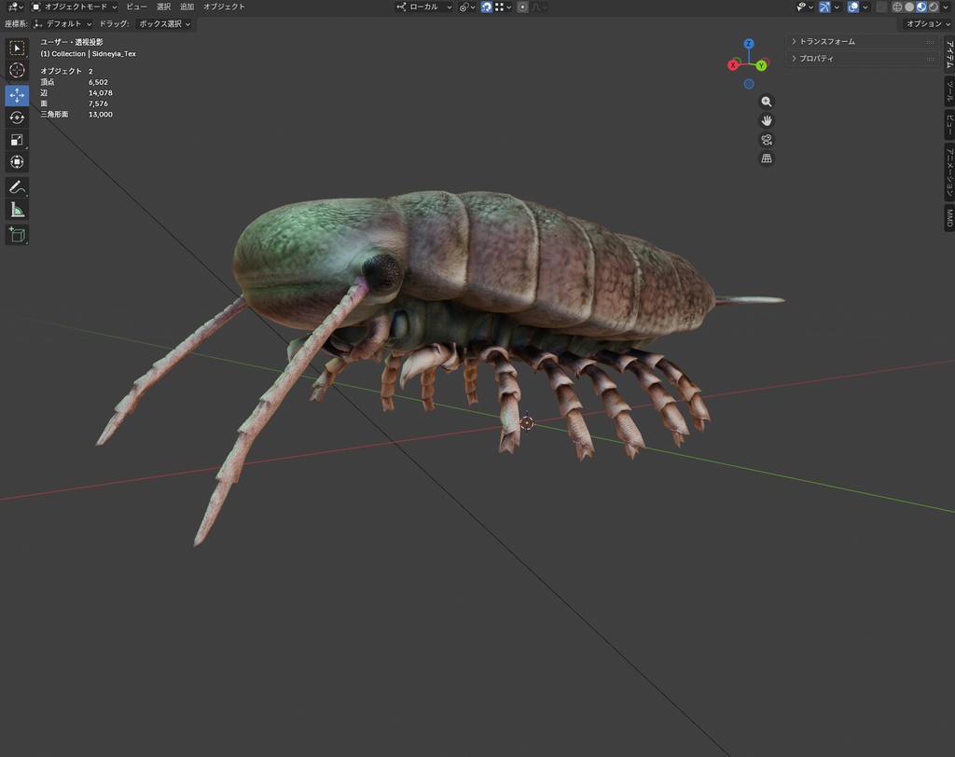955x757 pixels.
Task: Open the オプション dropdown
Action: (928, 23)
